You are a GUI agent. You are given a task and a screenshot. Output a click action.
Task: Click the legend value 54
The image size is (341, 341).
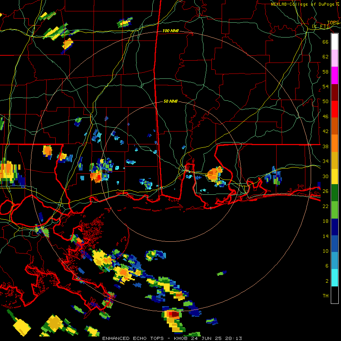point(325,86)
